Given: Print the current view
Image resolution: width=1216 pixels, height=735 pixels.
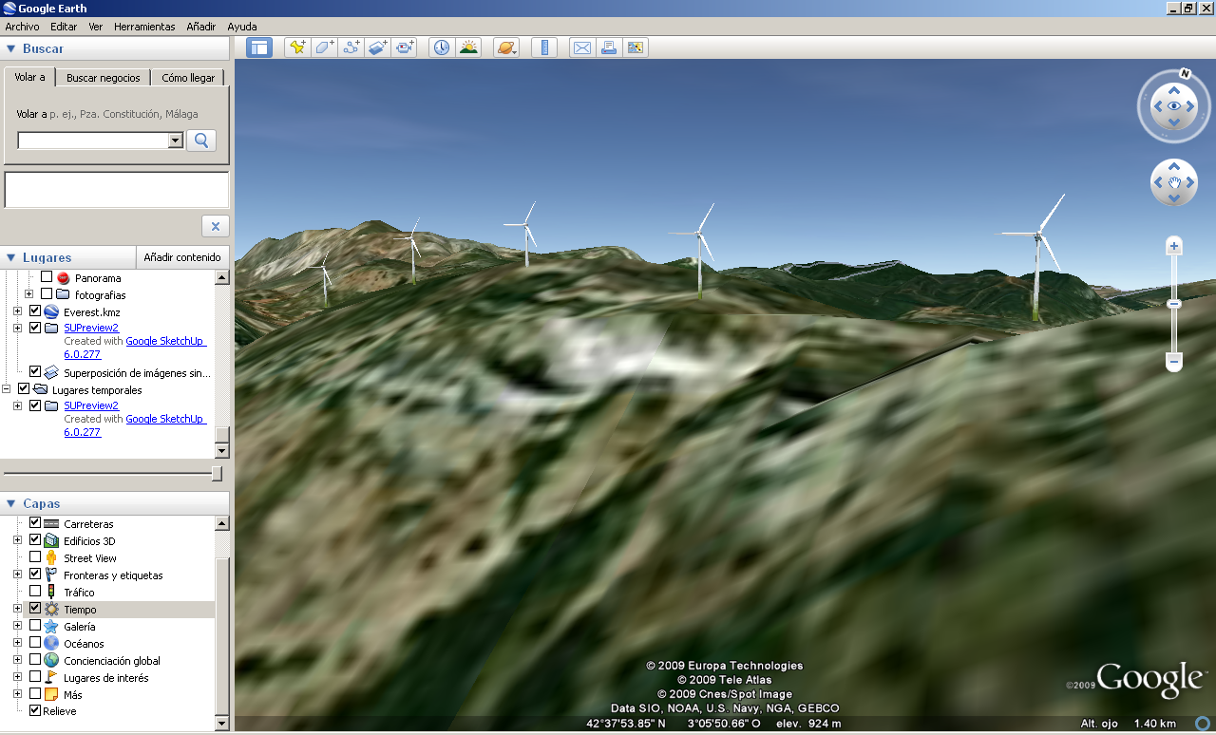Looking at the screenshot, I should click(x=608, y=47).
